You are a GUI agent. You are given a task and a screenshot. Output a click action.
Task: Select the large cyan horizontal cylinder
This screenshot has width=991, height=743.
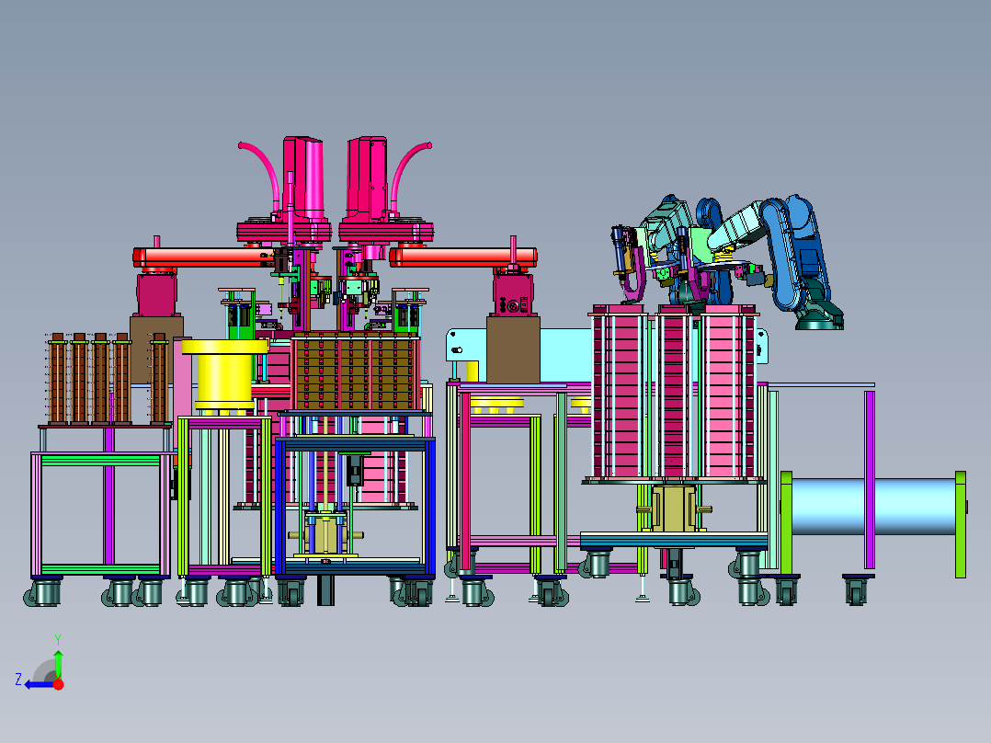[x=873, y=507]
